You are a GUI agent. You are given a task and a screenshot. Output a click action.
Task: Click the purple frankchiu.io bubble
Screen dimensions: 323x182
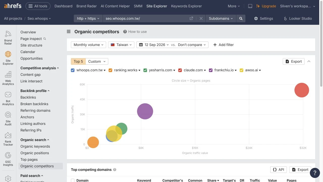(x=145, y=111)
